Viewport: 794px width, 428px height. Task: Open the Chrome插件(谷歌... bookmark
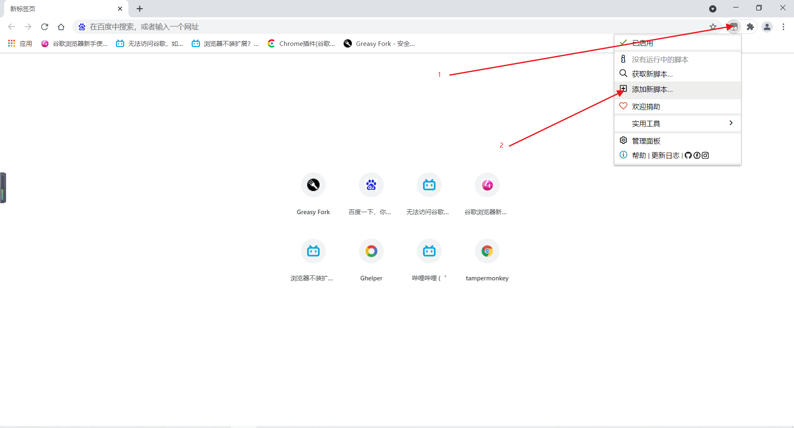pyautogui.click(x=301, y=43)
